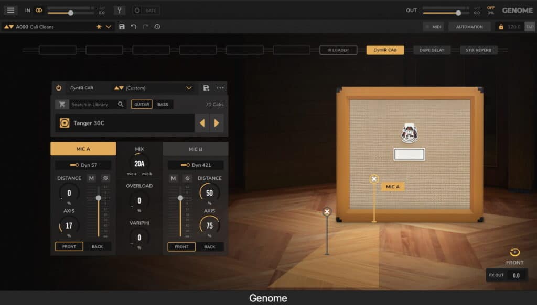Click the GATE label button
The width and height of the screenshot is (537, 305).
[x=151, y=10]
